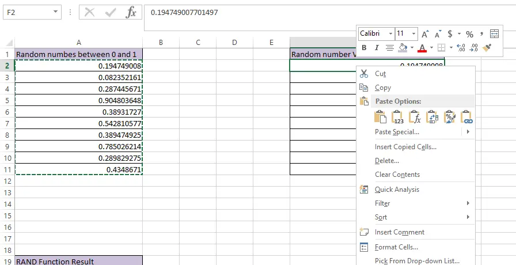
Task: Choose the Paste Link option
Action: (466, 118)
